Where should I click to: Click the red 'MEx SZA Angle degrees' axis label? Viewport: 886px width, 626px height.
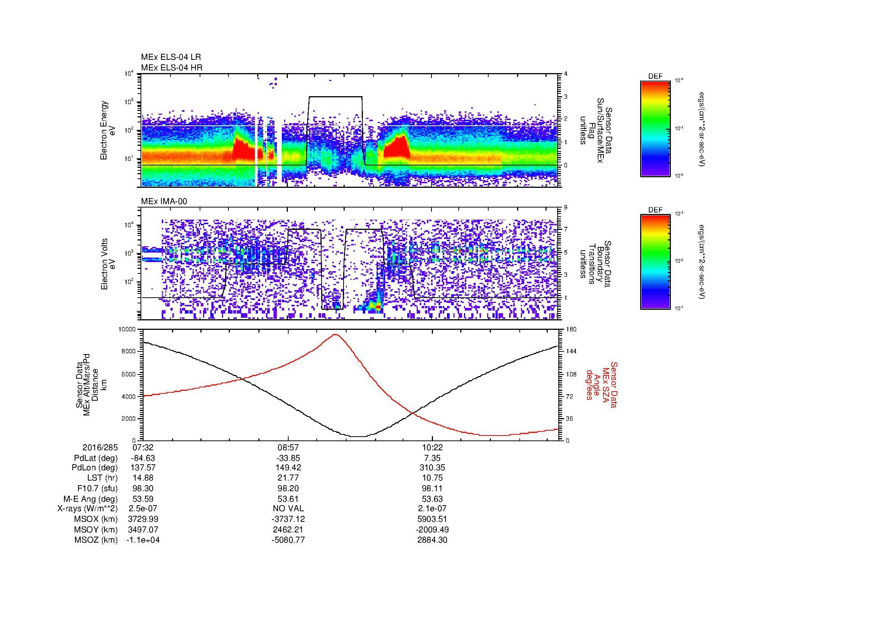602,384
